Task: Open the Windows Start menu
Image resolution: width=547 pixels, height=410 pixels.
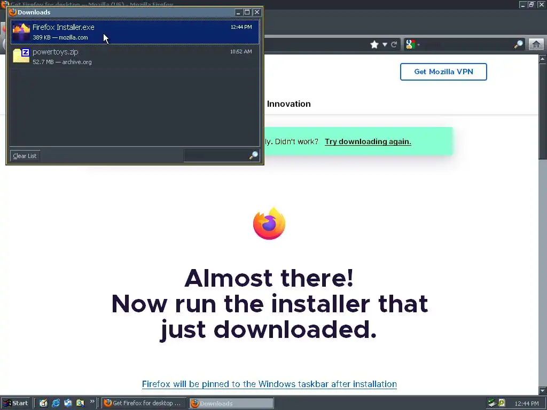Action: click(15, 403)
